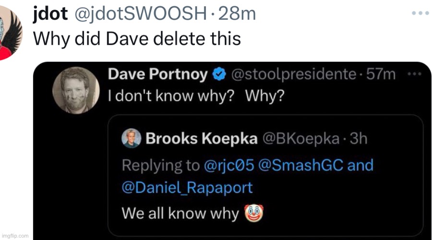Image resolution: width=447 pixels, height=240 pixels.
Task: Click the @jdotSWOOSH handle
Action: click(141, 14)
